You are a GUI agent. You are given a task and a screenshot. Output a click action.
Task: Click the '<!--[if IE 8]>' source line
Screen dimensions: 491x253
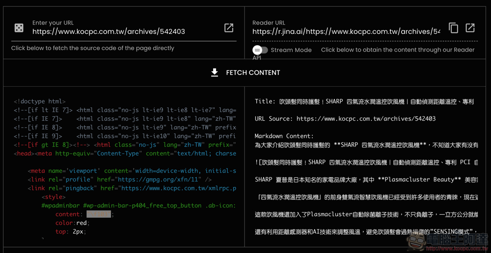tap(125, 127)
